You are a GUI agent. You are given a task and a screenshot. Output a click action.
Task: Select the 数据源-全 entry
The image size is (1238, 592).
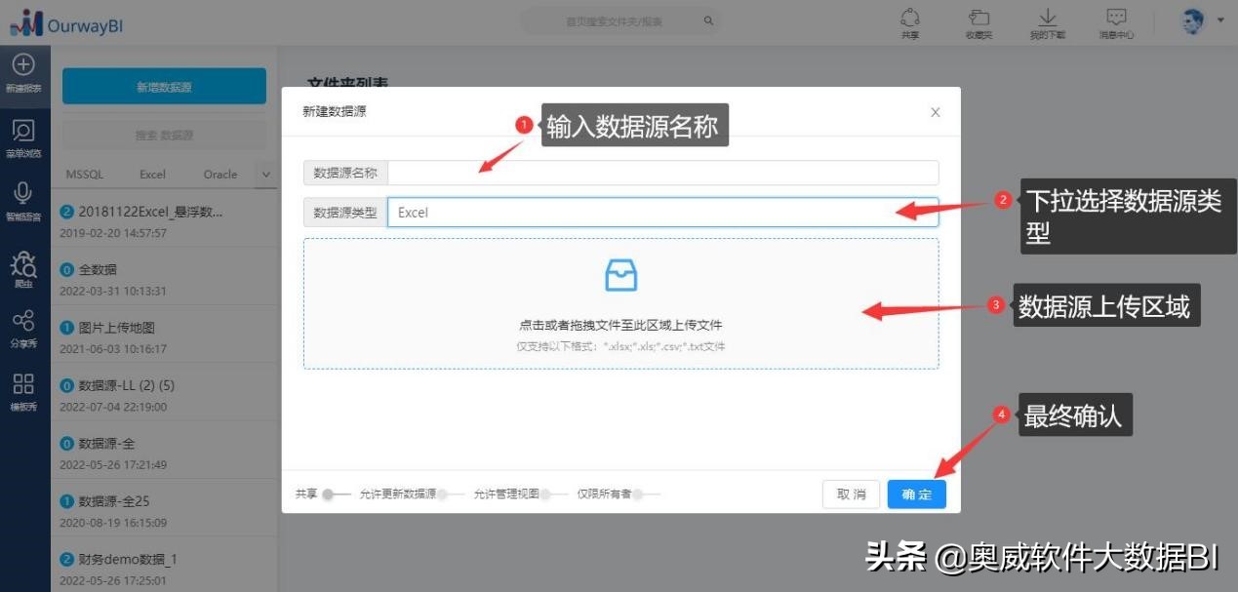(164, 453)
